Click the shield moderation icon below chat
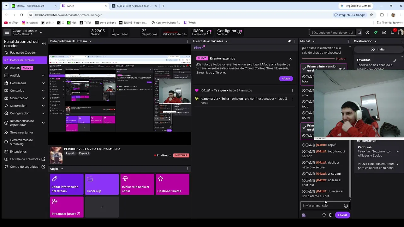Screen dimensions: 404x227 point(324,215)
